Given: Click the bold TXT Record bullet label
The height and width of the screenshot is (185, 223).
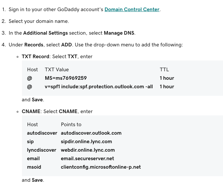Looking at the screenshot, I should (35, 57).
